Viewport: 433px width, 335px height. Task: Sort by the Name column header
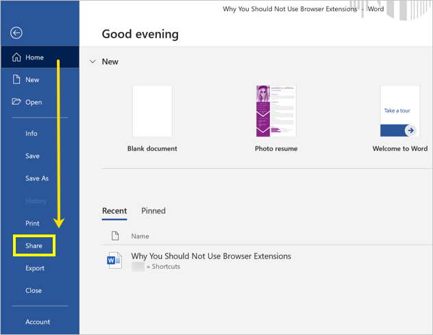click(x=140, y=236)
